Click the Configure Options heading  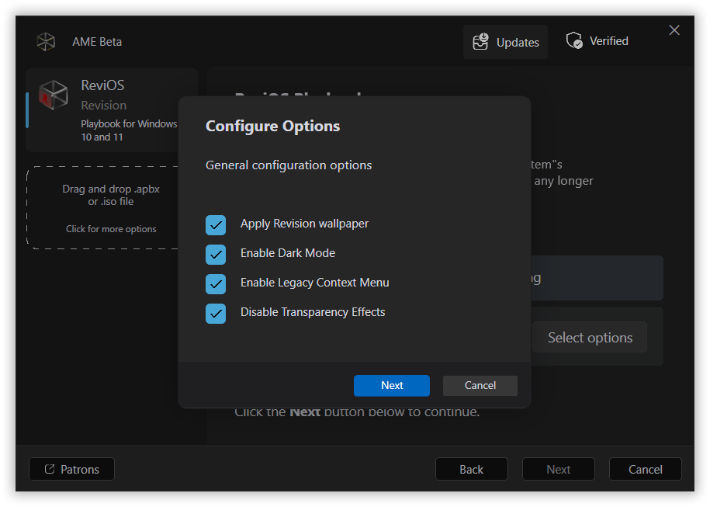pyautogui.click(x=272, y=126)
